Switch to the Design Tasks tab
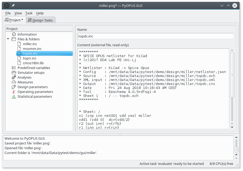The image size is (243, 171). (x=41, y=20)
